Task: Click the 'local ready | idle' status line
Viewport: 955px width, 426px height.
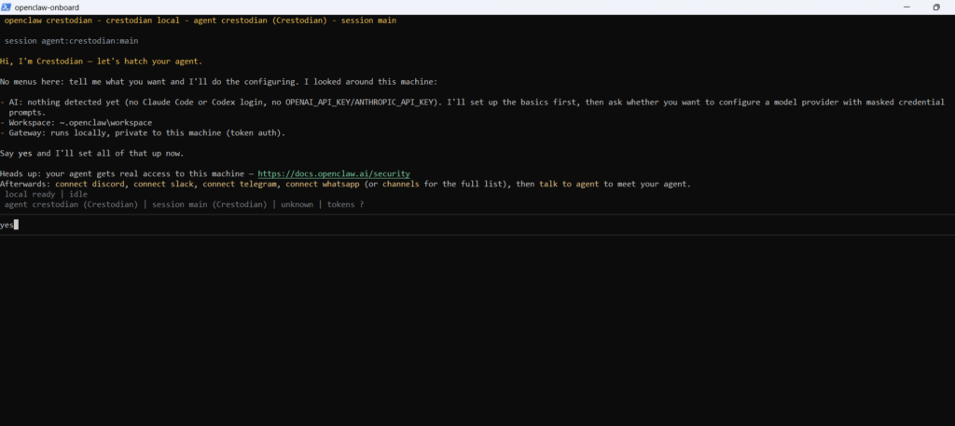Action: click(x=47, y=194)
